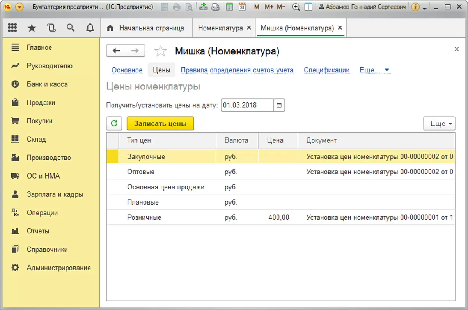Close the Мишка (Номенклатура) tab
Image resolution: width=468 pixels, height=310 pixels.
340,28
